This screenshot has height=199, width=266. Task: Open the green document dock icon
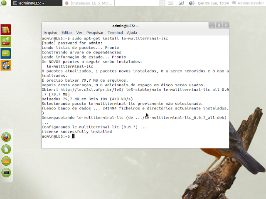(6, 149)
